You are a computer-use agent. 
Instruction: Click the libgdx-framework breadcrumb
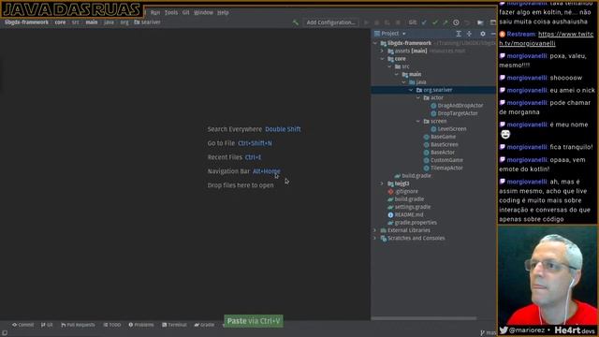pyautogui.click(x=26, y=22)
